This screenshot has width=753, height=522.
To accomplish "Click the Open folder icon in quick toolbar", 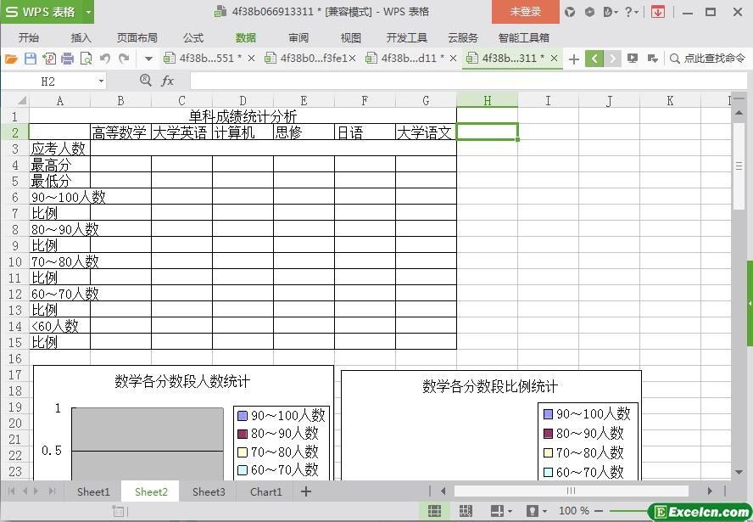I will (x=11, y=59).
